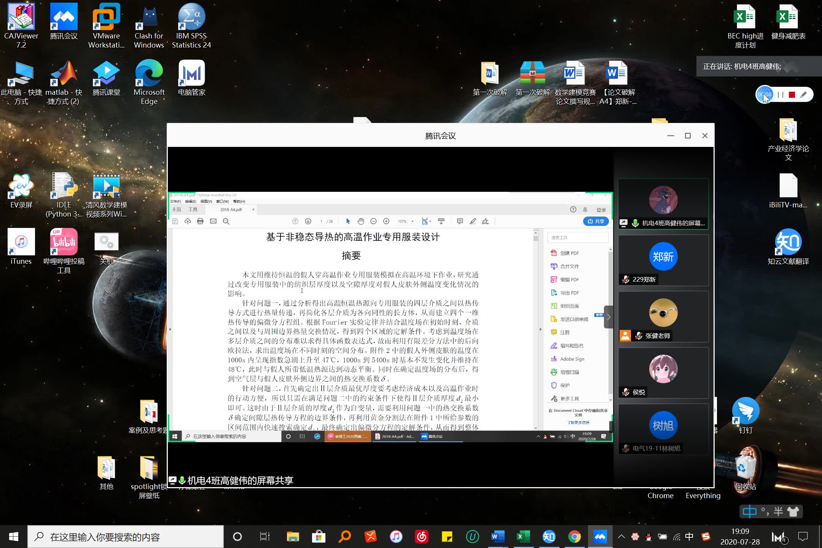Open the 文件(F) menu in Acrobat

(175, 202)
